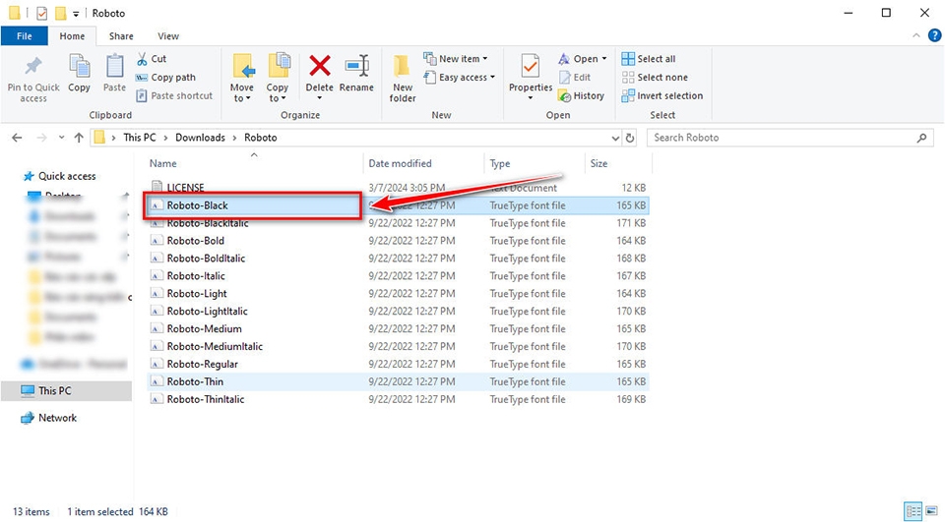
Task: Select the Roboto-ThinItalic file
Action: point(398,398)
